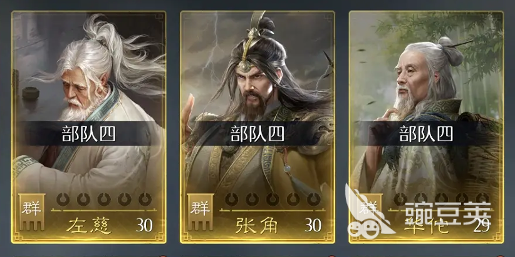Click the 豌豆荚 watermark logo

pos(419,211)
